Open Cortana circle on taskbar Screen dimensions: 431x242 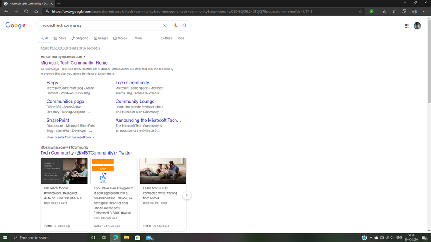(x=93, y=238)
